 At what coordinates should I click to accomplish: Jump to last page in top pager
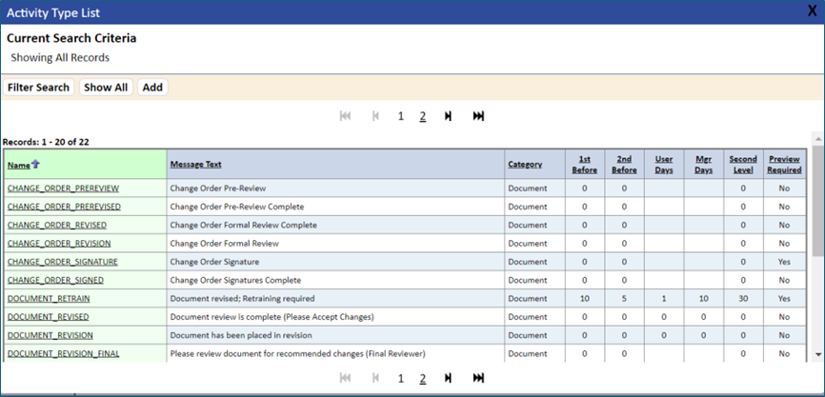[x=478, y=116]
